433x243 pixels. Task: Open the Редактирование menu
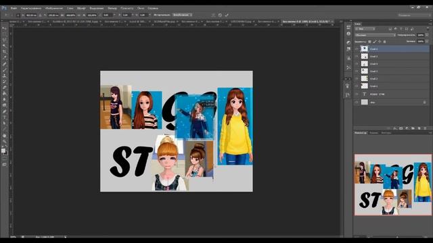31,8
